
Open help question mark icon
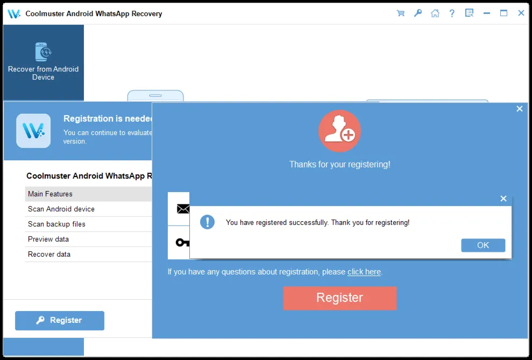(x=452, y=13)
